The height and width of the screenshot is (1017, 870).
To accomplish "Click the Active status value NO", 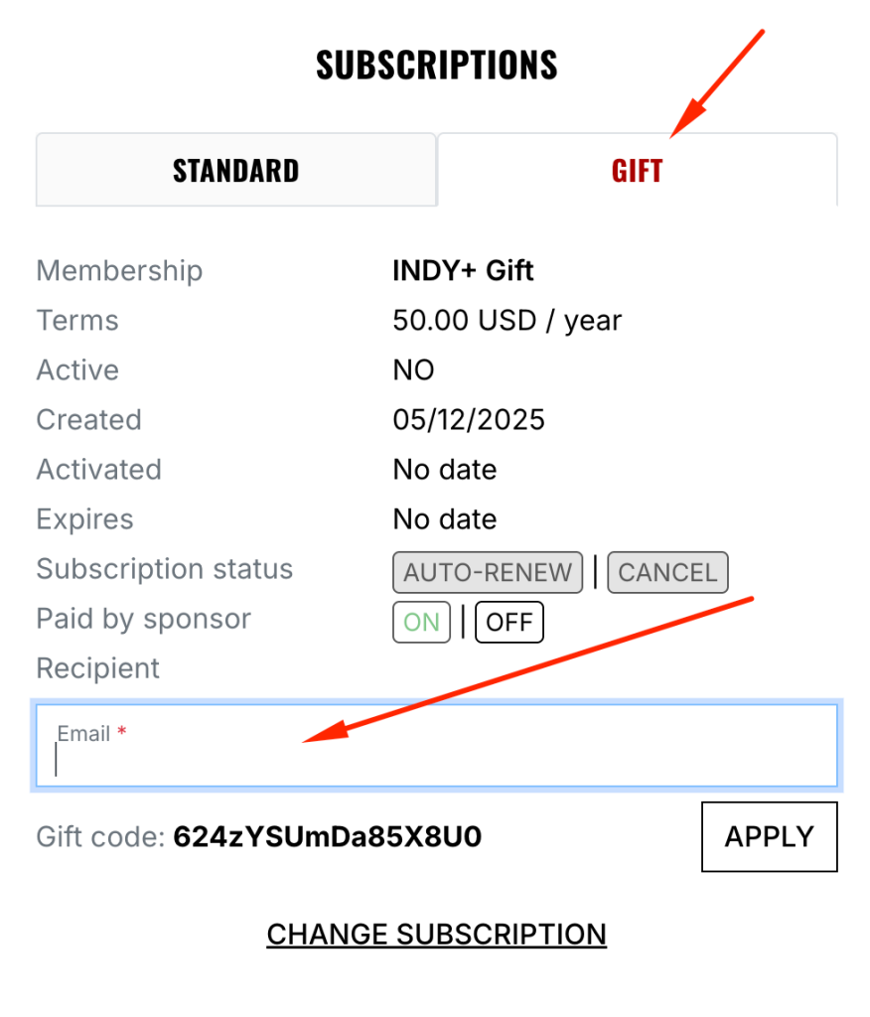I will pos(413,370).
